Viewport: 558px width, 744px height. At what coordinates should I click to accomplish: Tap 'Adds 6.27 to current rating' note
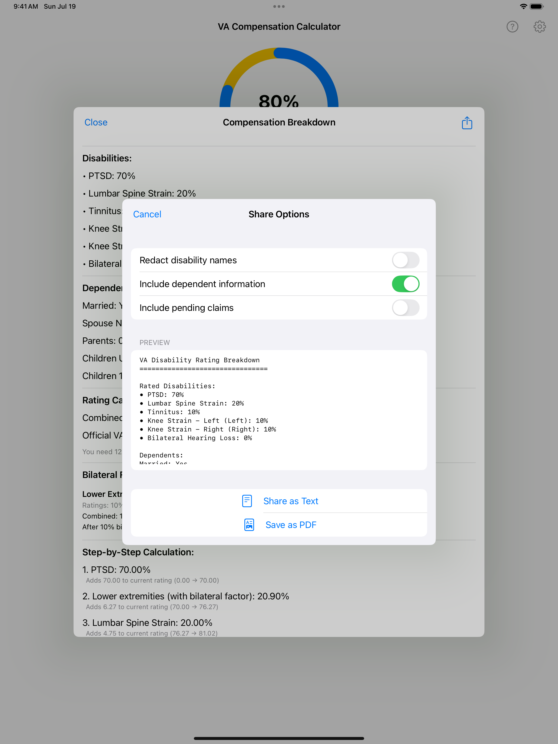point(152,607)
